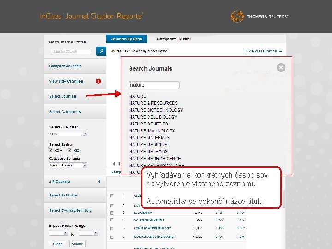
Task: Click the Hide Visualization minus icon
Action: click(x=280, y=51)
